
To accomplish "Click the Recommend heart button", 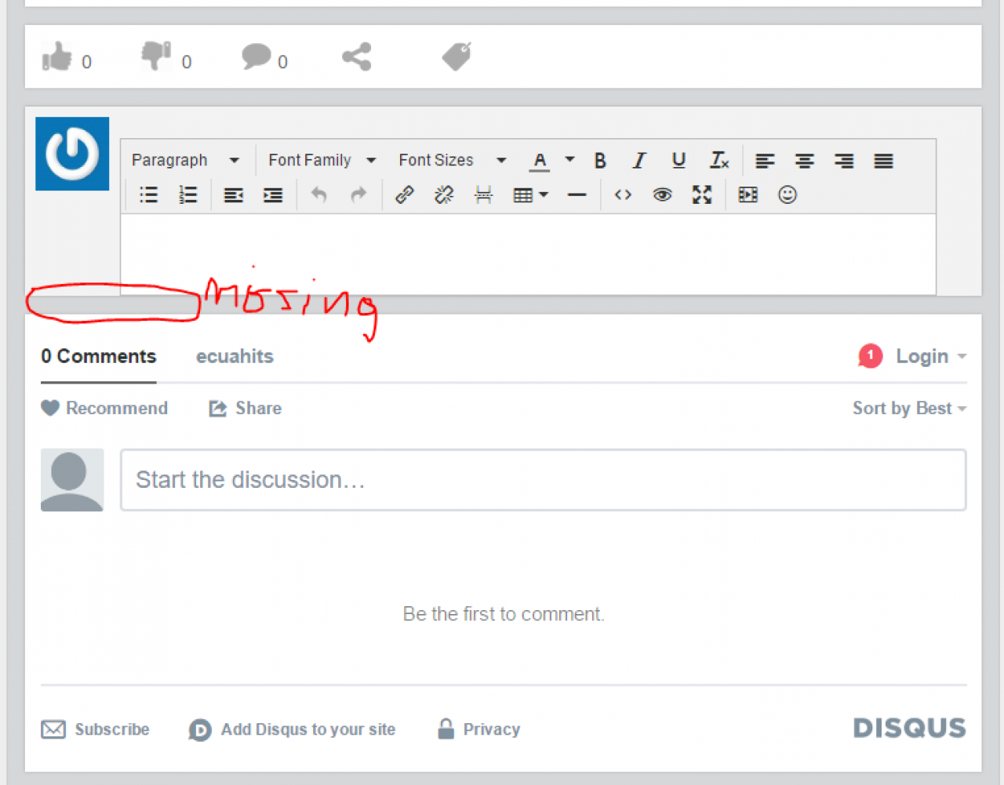I will [x=104, y=409].
